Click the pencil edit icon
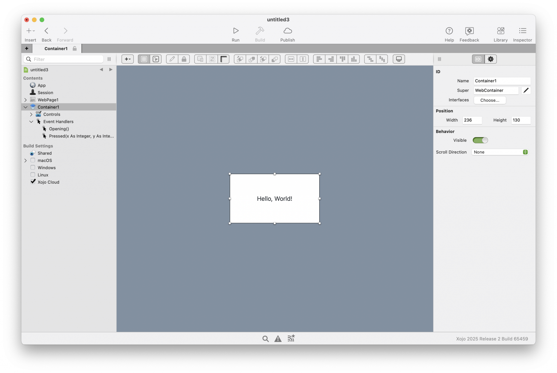557x373 pixels. point(172,59)
